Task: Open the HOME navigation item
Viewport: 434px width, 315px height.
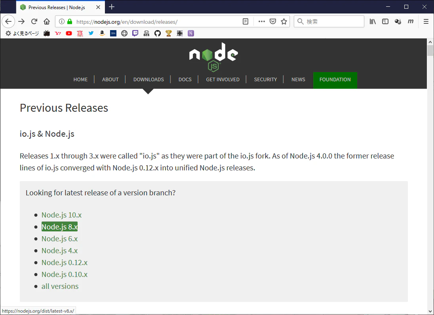Action: [80, 80]
